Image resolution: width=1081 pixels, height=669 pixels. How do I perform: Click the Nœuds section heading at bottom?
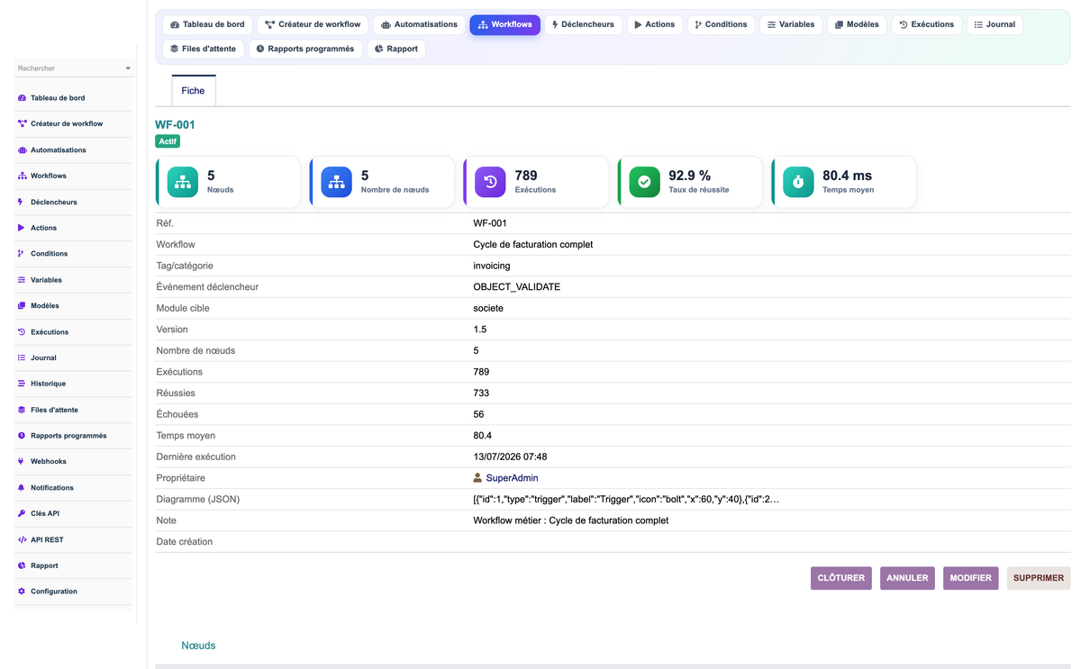(198, 646)
